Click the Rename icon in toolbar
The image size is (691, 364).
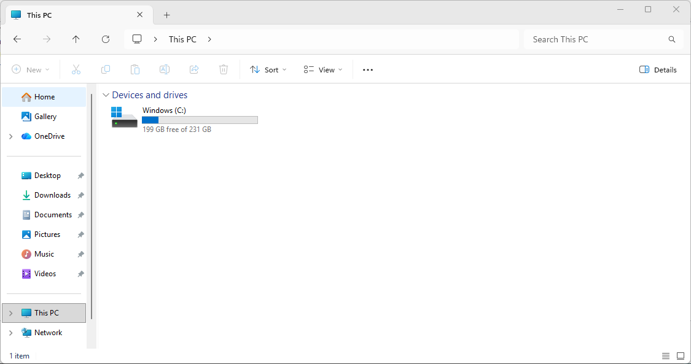pos(165,70)
